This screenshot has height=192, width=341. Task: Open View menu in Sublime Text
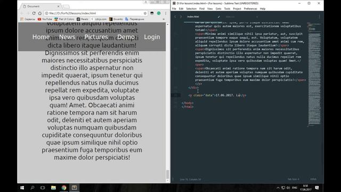210,9
